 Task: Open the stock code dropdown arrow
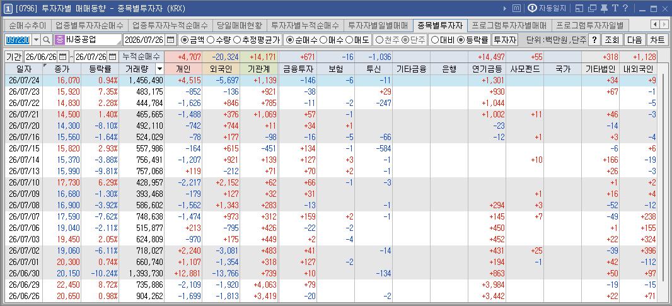tap(36, 40)
